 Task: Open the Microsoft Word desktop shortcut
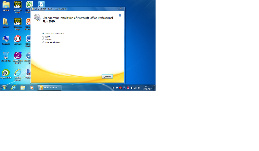point(28,41)
